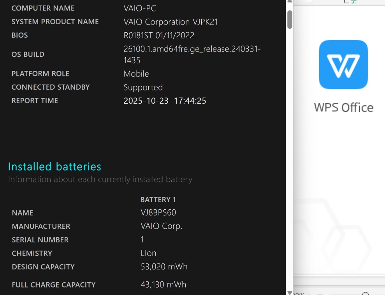
Task: Click the computer name VAIO-PC
Action: pyautogui.click(x=140, y=8)
